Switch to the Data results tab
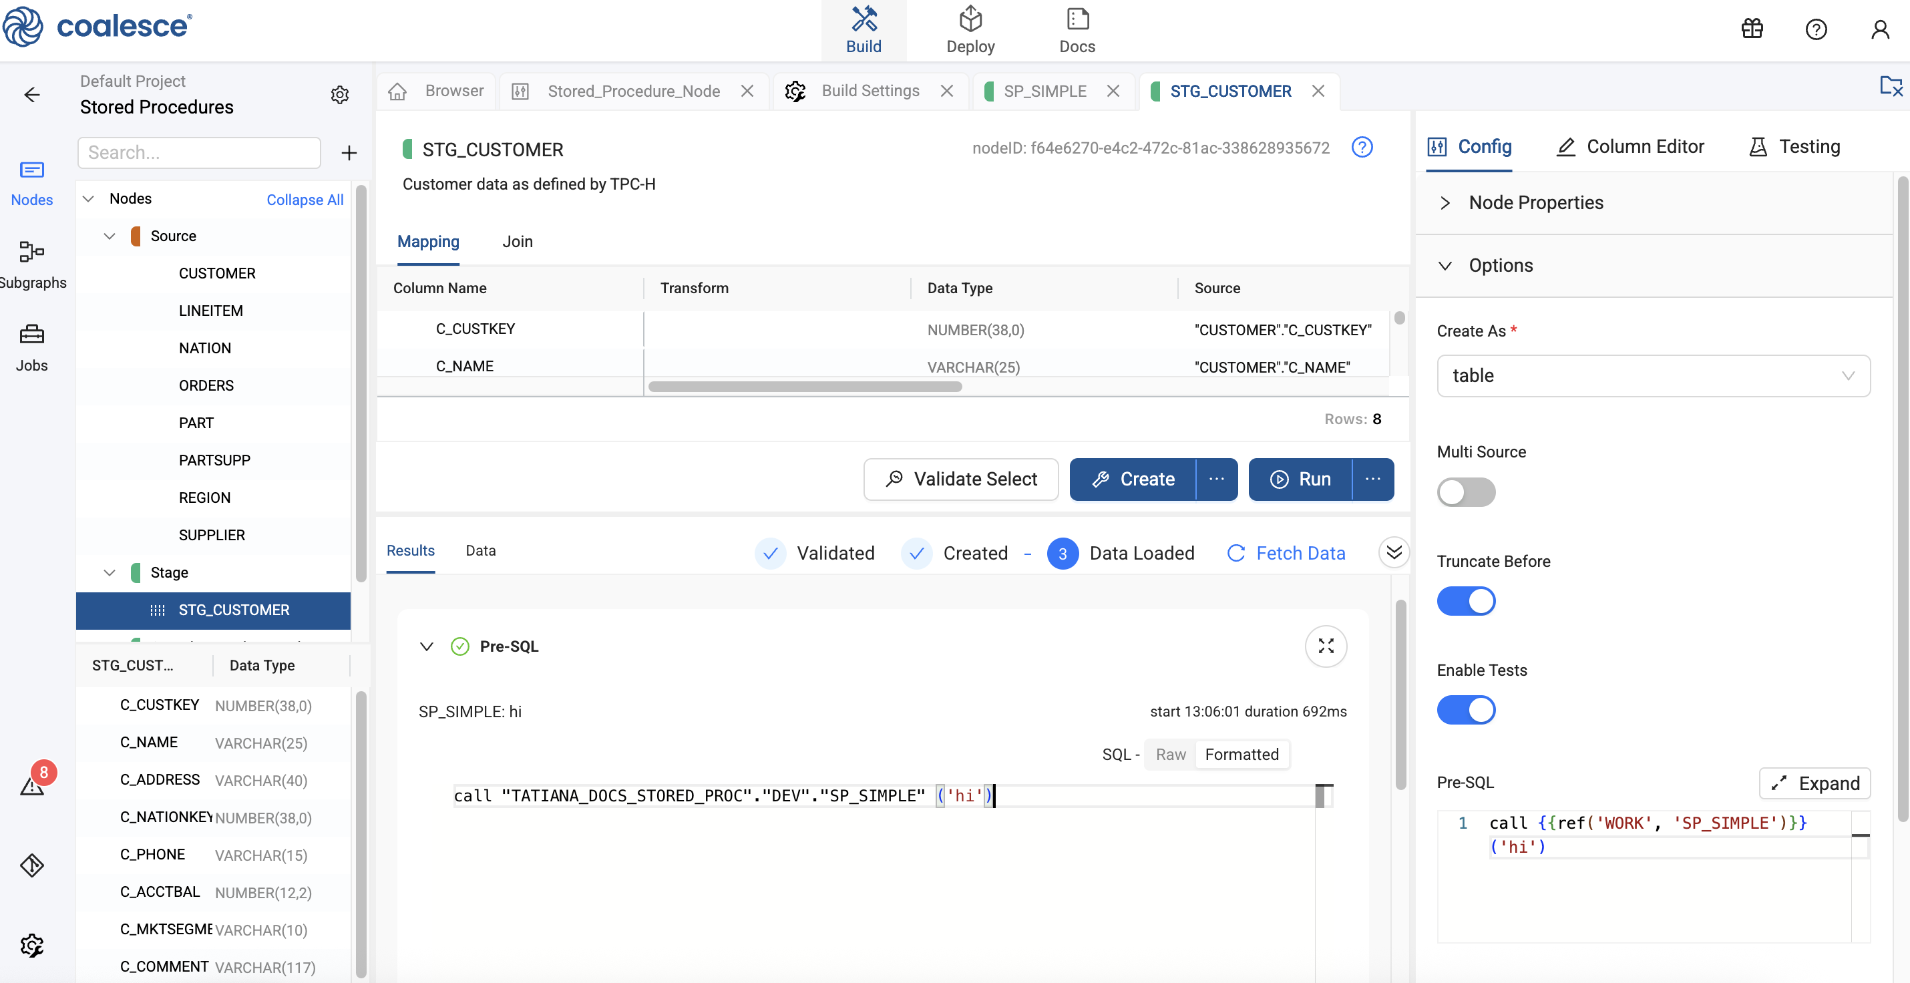1910x983 pixels. point(480,551)
